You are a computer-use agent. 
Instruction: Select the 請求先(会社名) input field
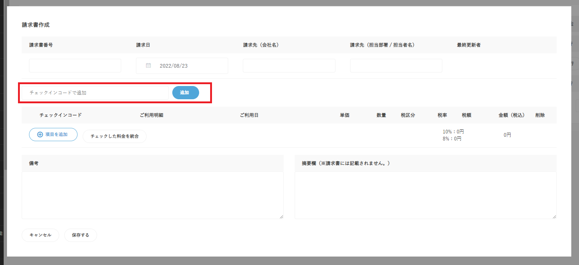point(289,66)
